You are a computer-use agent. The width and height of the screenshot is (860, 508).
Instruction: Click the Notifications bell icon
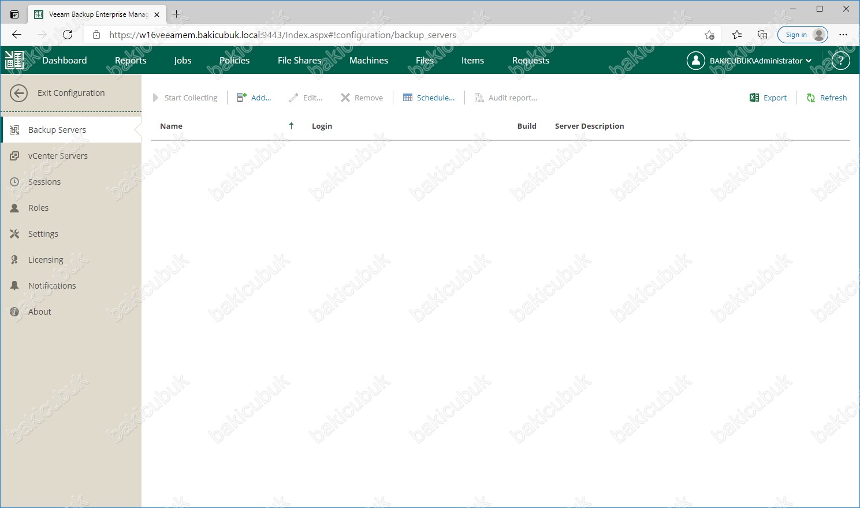pyautogui.click(x=15, y=286)
